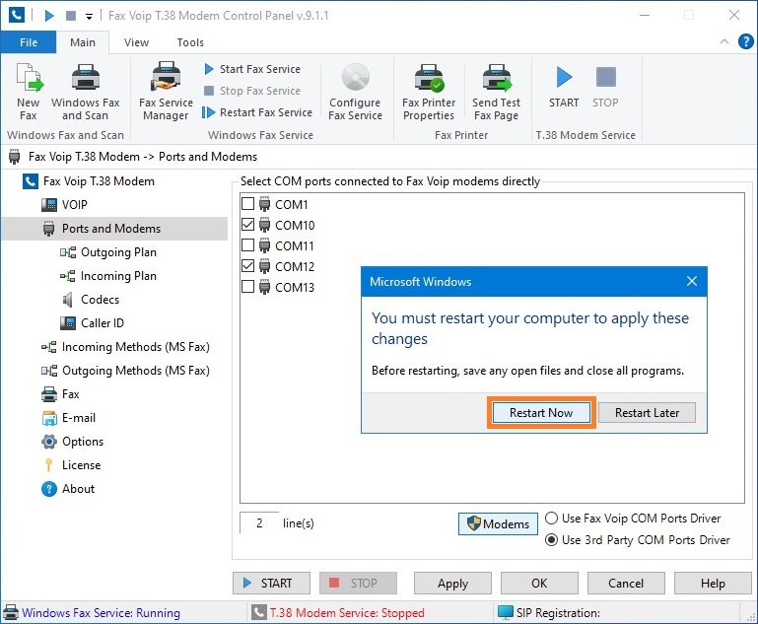Screen dimensions: 758x624
Task: Check the COM1 checkbox
Action: 248,204
